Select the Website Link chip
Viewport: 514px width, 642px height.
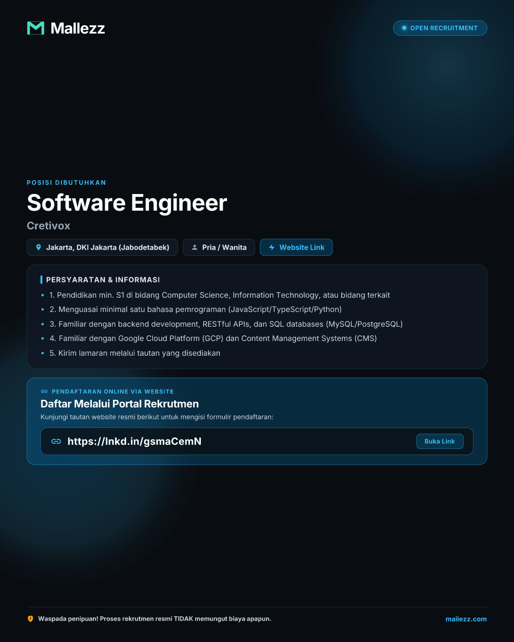296,247
